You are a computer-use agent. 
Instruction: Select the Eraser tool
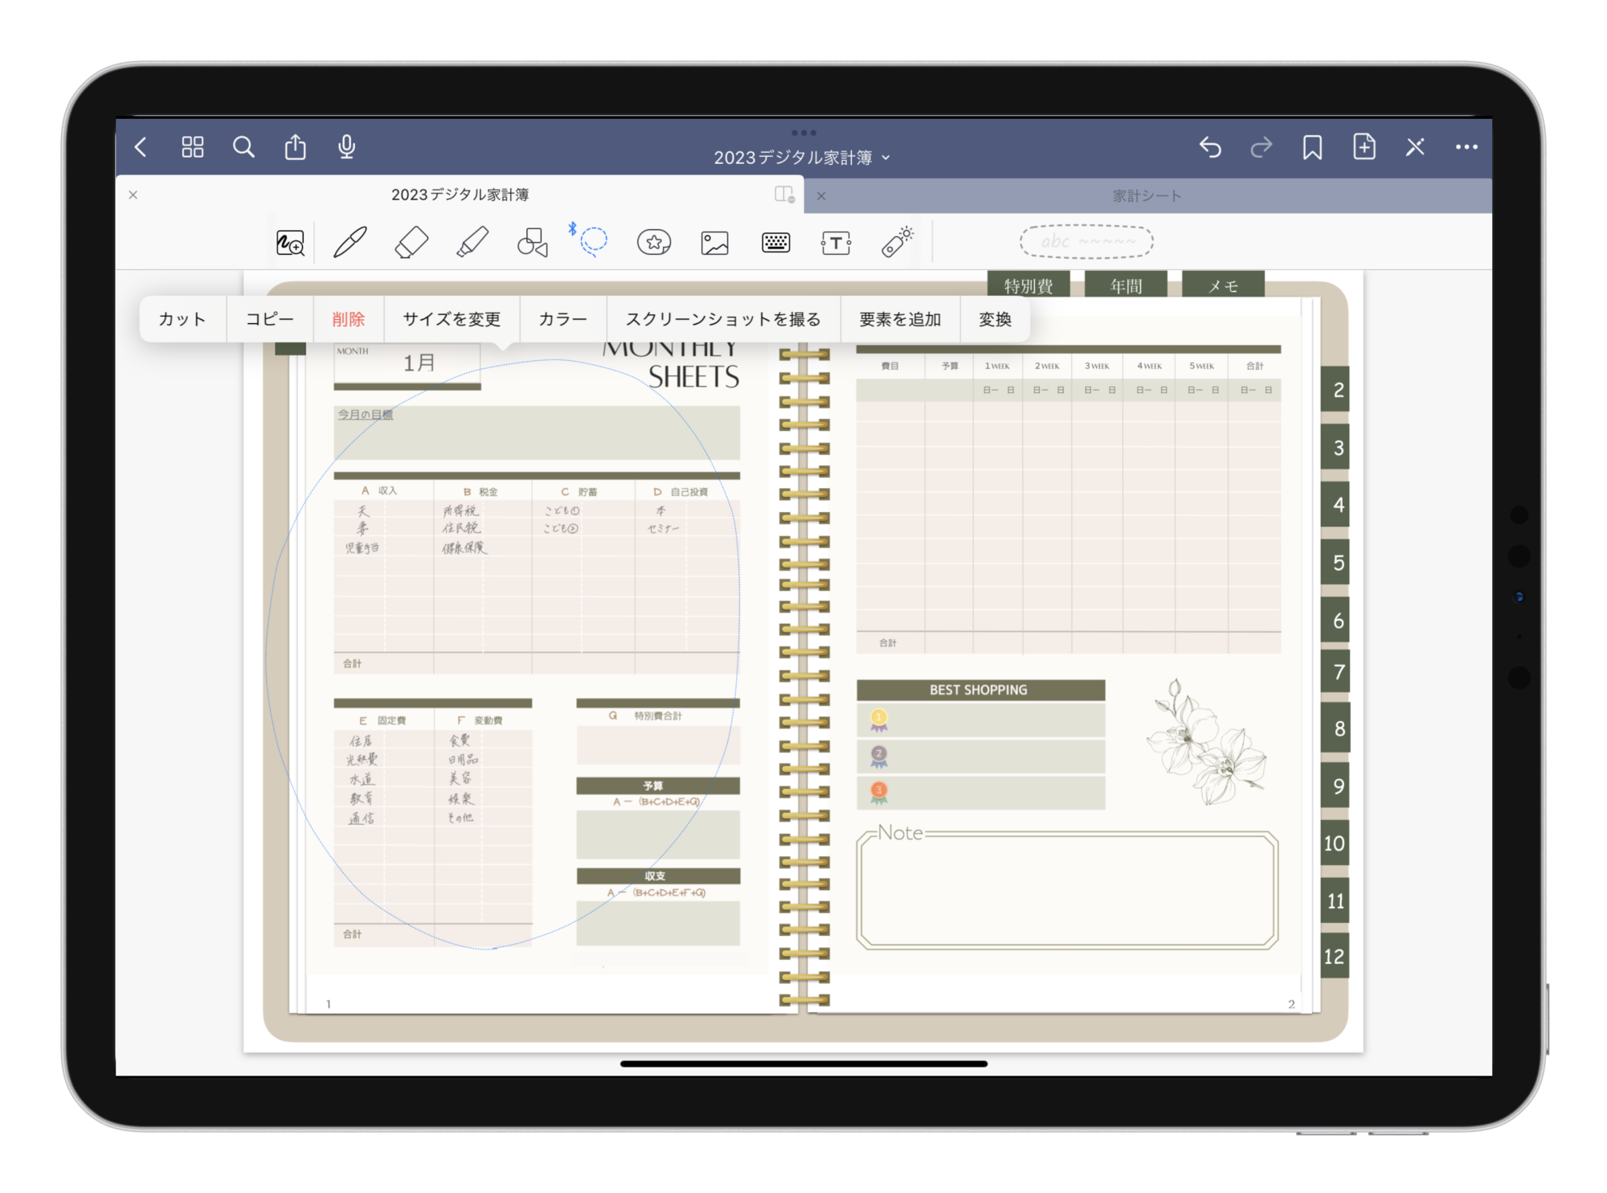[x=411, y=242]
